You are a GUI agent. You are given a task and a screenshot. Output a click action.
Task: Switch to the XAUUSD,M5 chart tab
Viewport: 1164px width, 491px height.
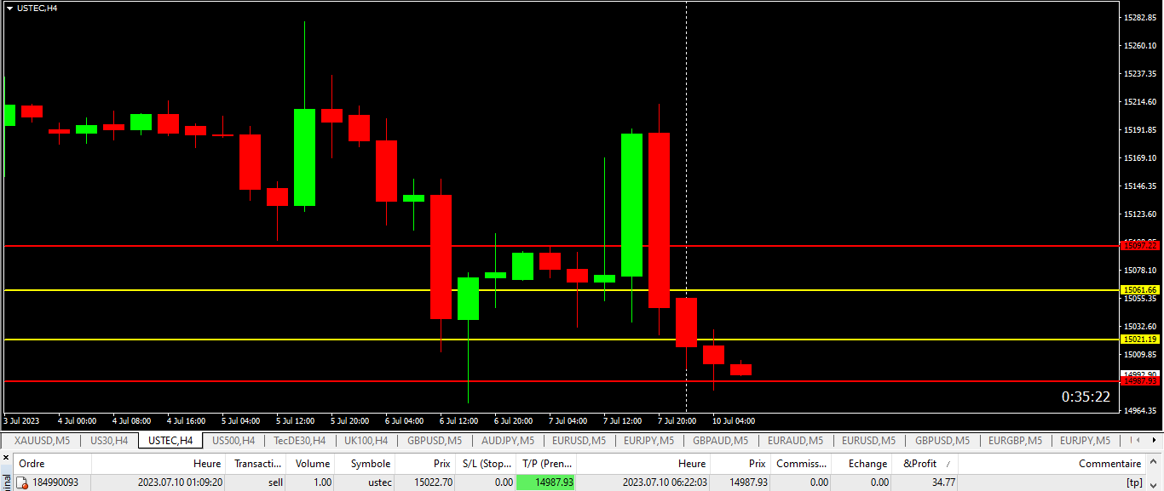42,441
